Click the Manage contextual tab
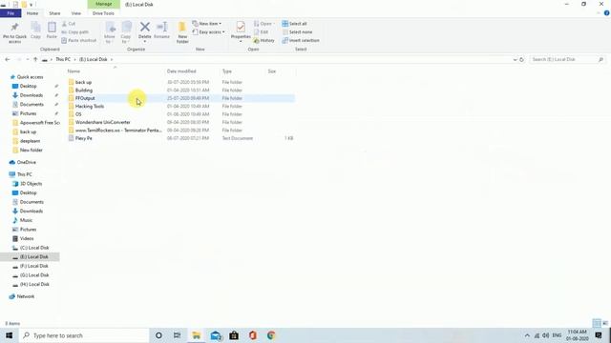The width and height of the screenshot is (611, 343). coord(104,4)
